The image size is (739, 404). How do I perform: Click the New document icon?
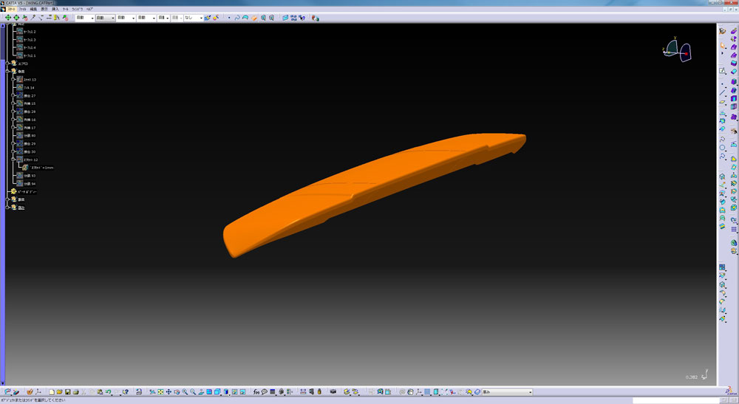pyautogui.click(x=51, y=391)
